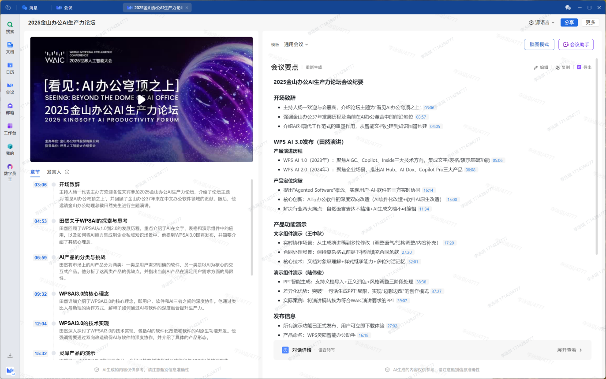Open the 会议助手 button
The width and height of the screenshot is (606, 379).
coord(576,45)
